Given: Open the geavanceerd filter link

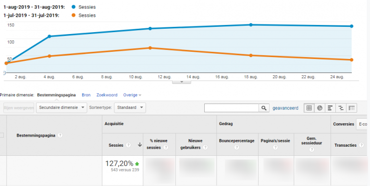Looking at the screenshot, I should tap(285, 108).
